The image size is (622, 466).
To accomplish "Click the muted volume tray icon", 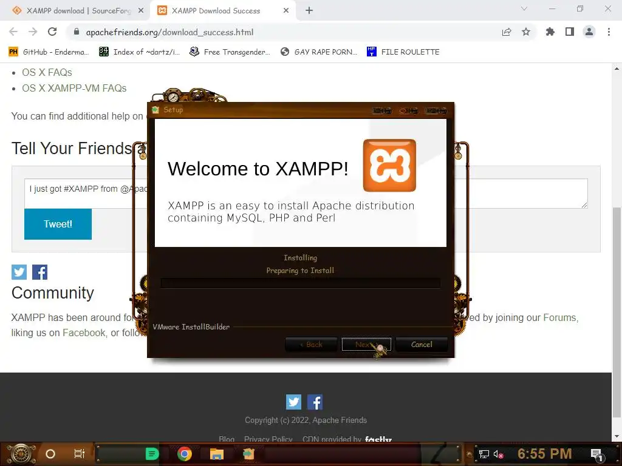I will [498, 454].
